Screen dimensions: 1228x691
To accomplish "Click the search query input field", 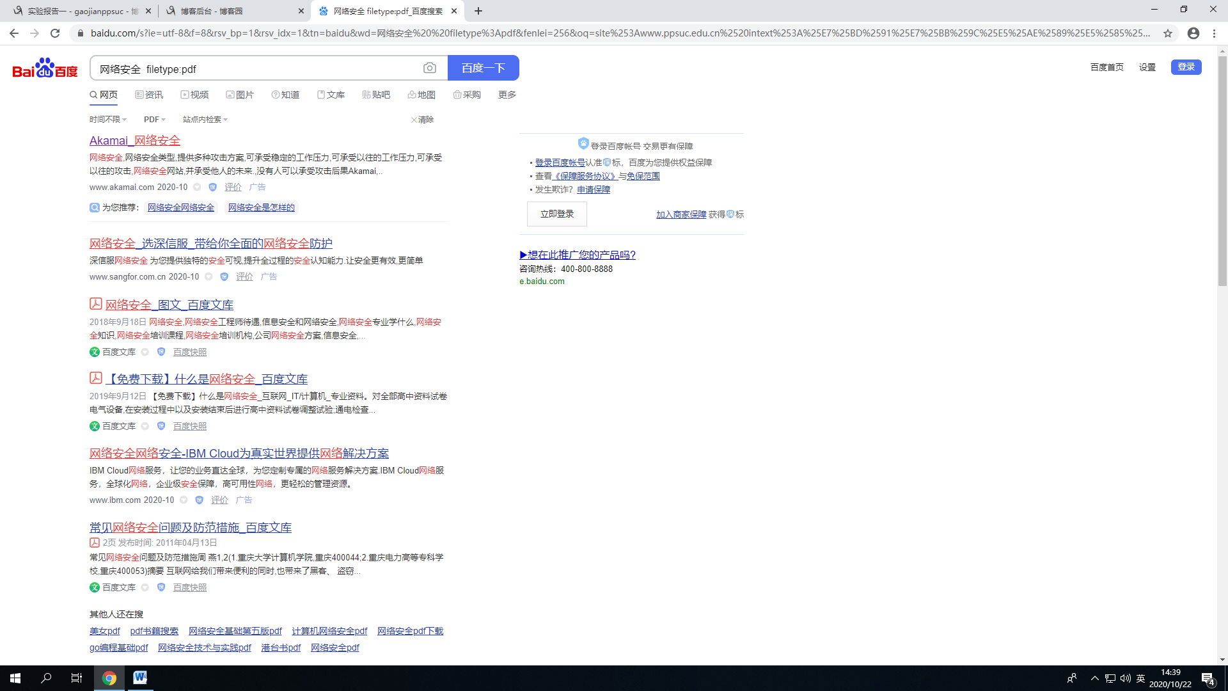I will [256, 68].
